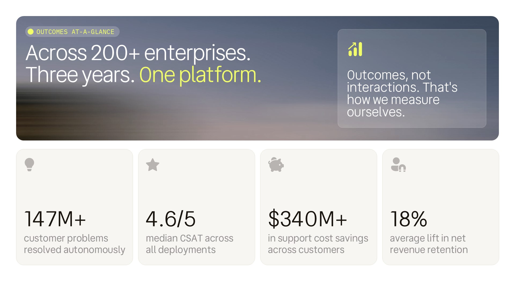Viewport: 515px width, 289px height.
Task: Select the OUTCOMES AT-A-GLANCE badge label
Action: coord(75,32)
